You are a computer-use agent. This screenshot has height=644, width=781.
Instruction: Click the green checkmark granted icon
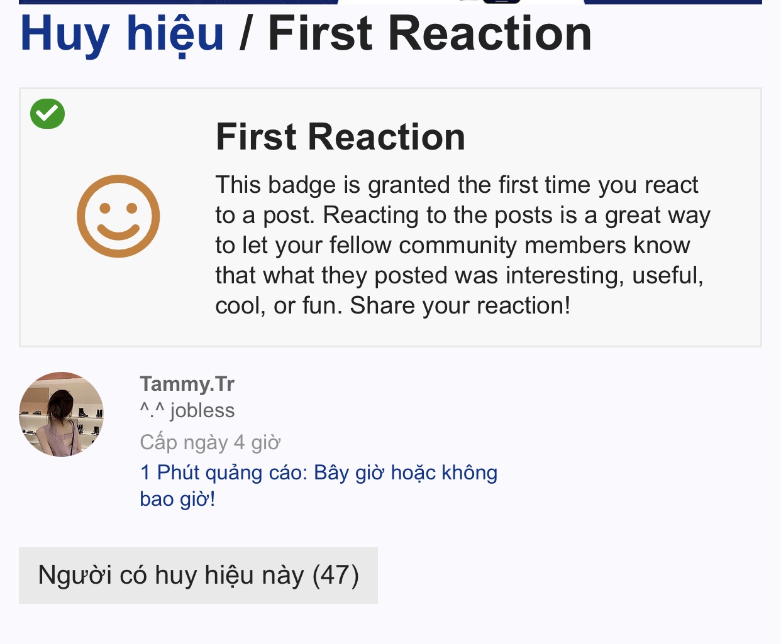click(48, 114)
